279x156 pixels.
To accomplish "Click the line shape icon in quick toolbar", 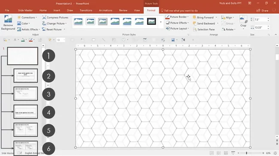I will click(103, 40).
